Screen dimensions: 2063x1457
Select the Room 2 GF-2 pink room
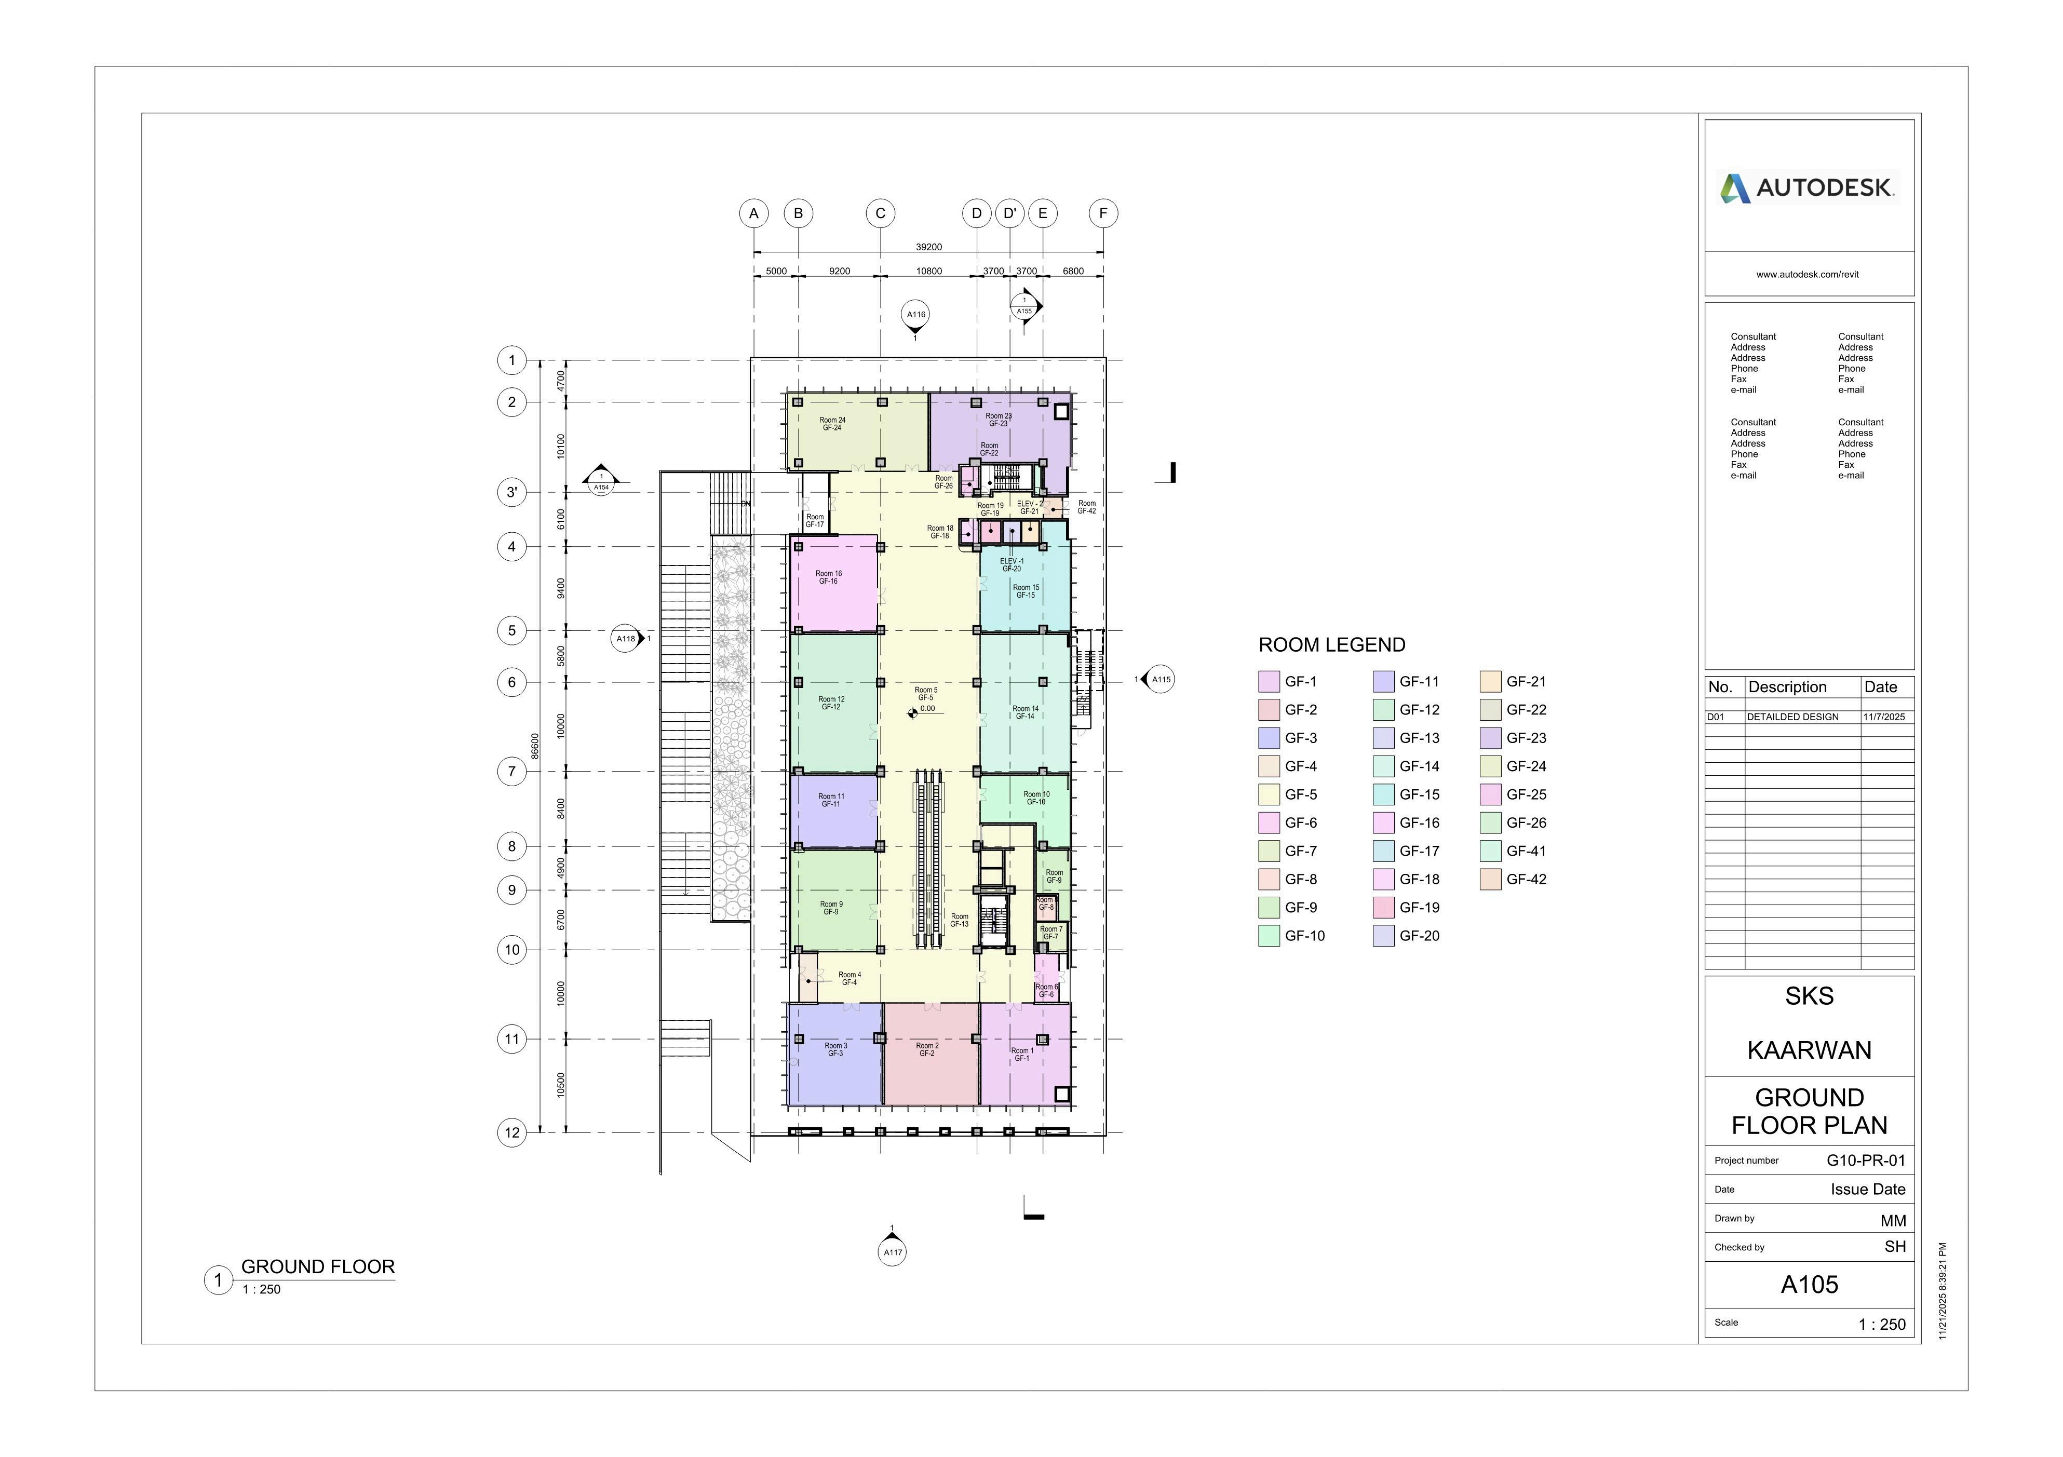point(927,1050)
